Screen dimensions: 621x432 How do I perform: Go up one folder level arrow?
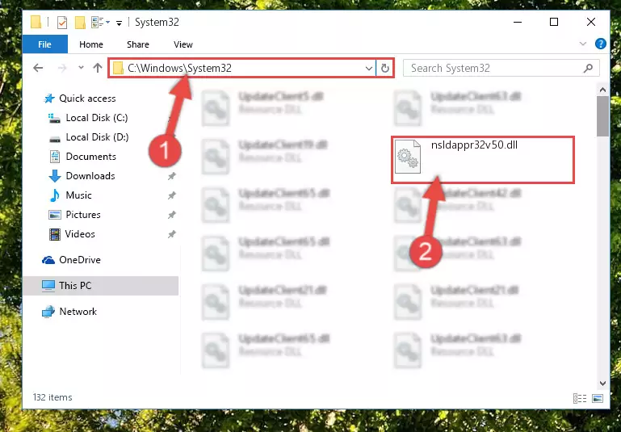coord(98,68)
